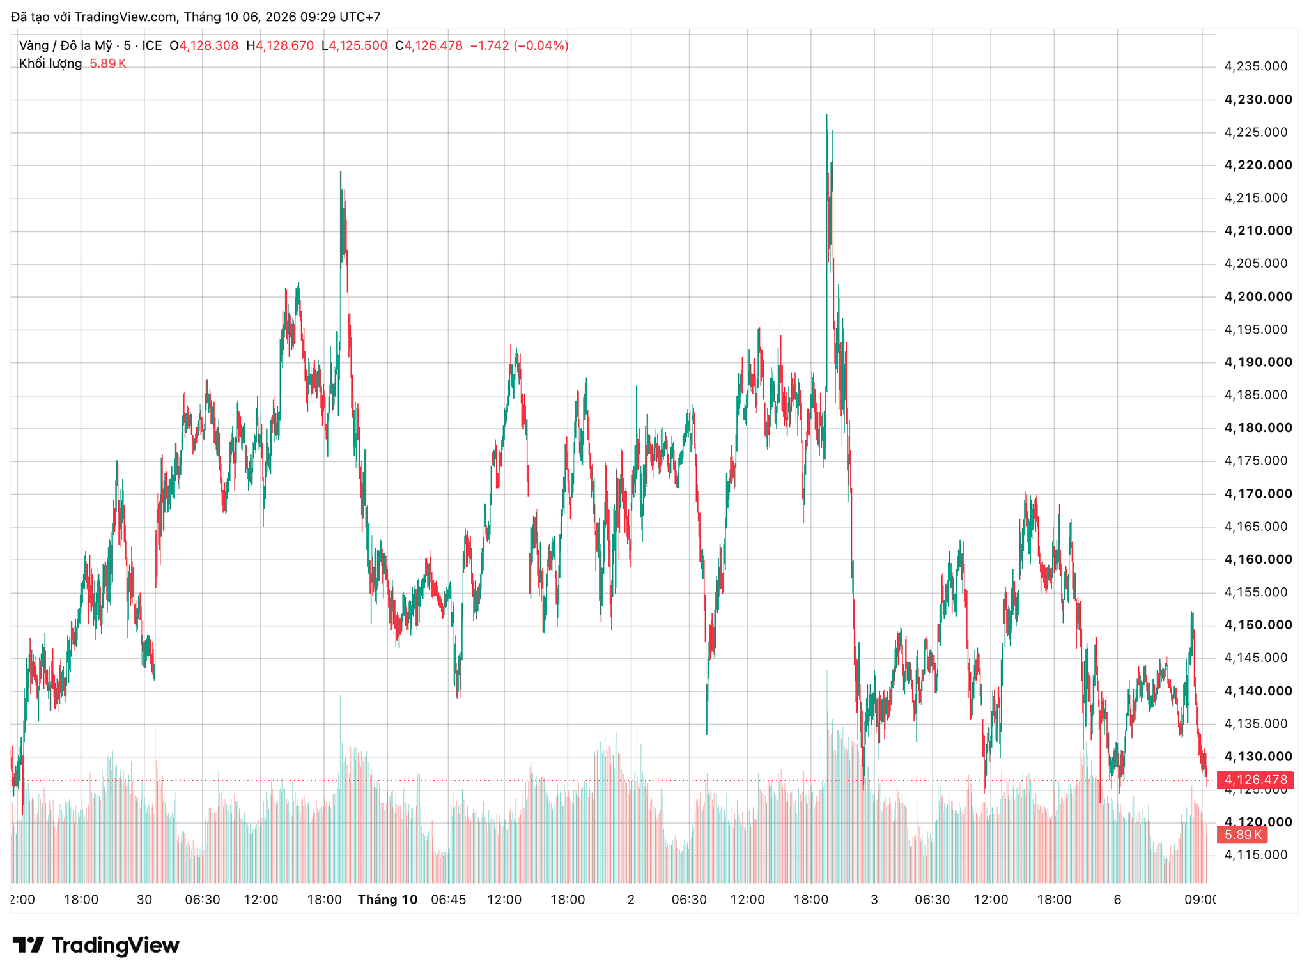The width and height of the screenshot is (1309, 977).
Task: Click the 4,160.000 price axis label
Action: (1258, 559)
